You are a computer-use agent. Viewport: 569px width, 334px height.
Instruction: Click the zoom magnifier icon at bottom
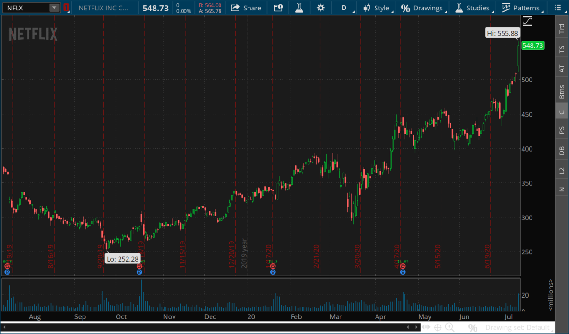tap(450, 327)
